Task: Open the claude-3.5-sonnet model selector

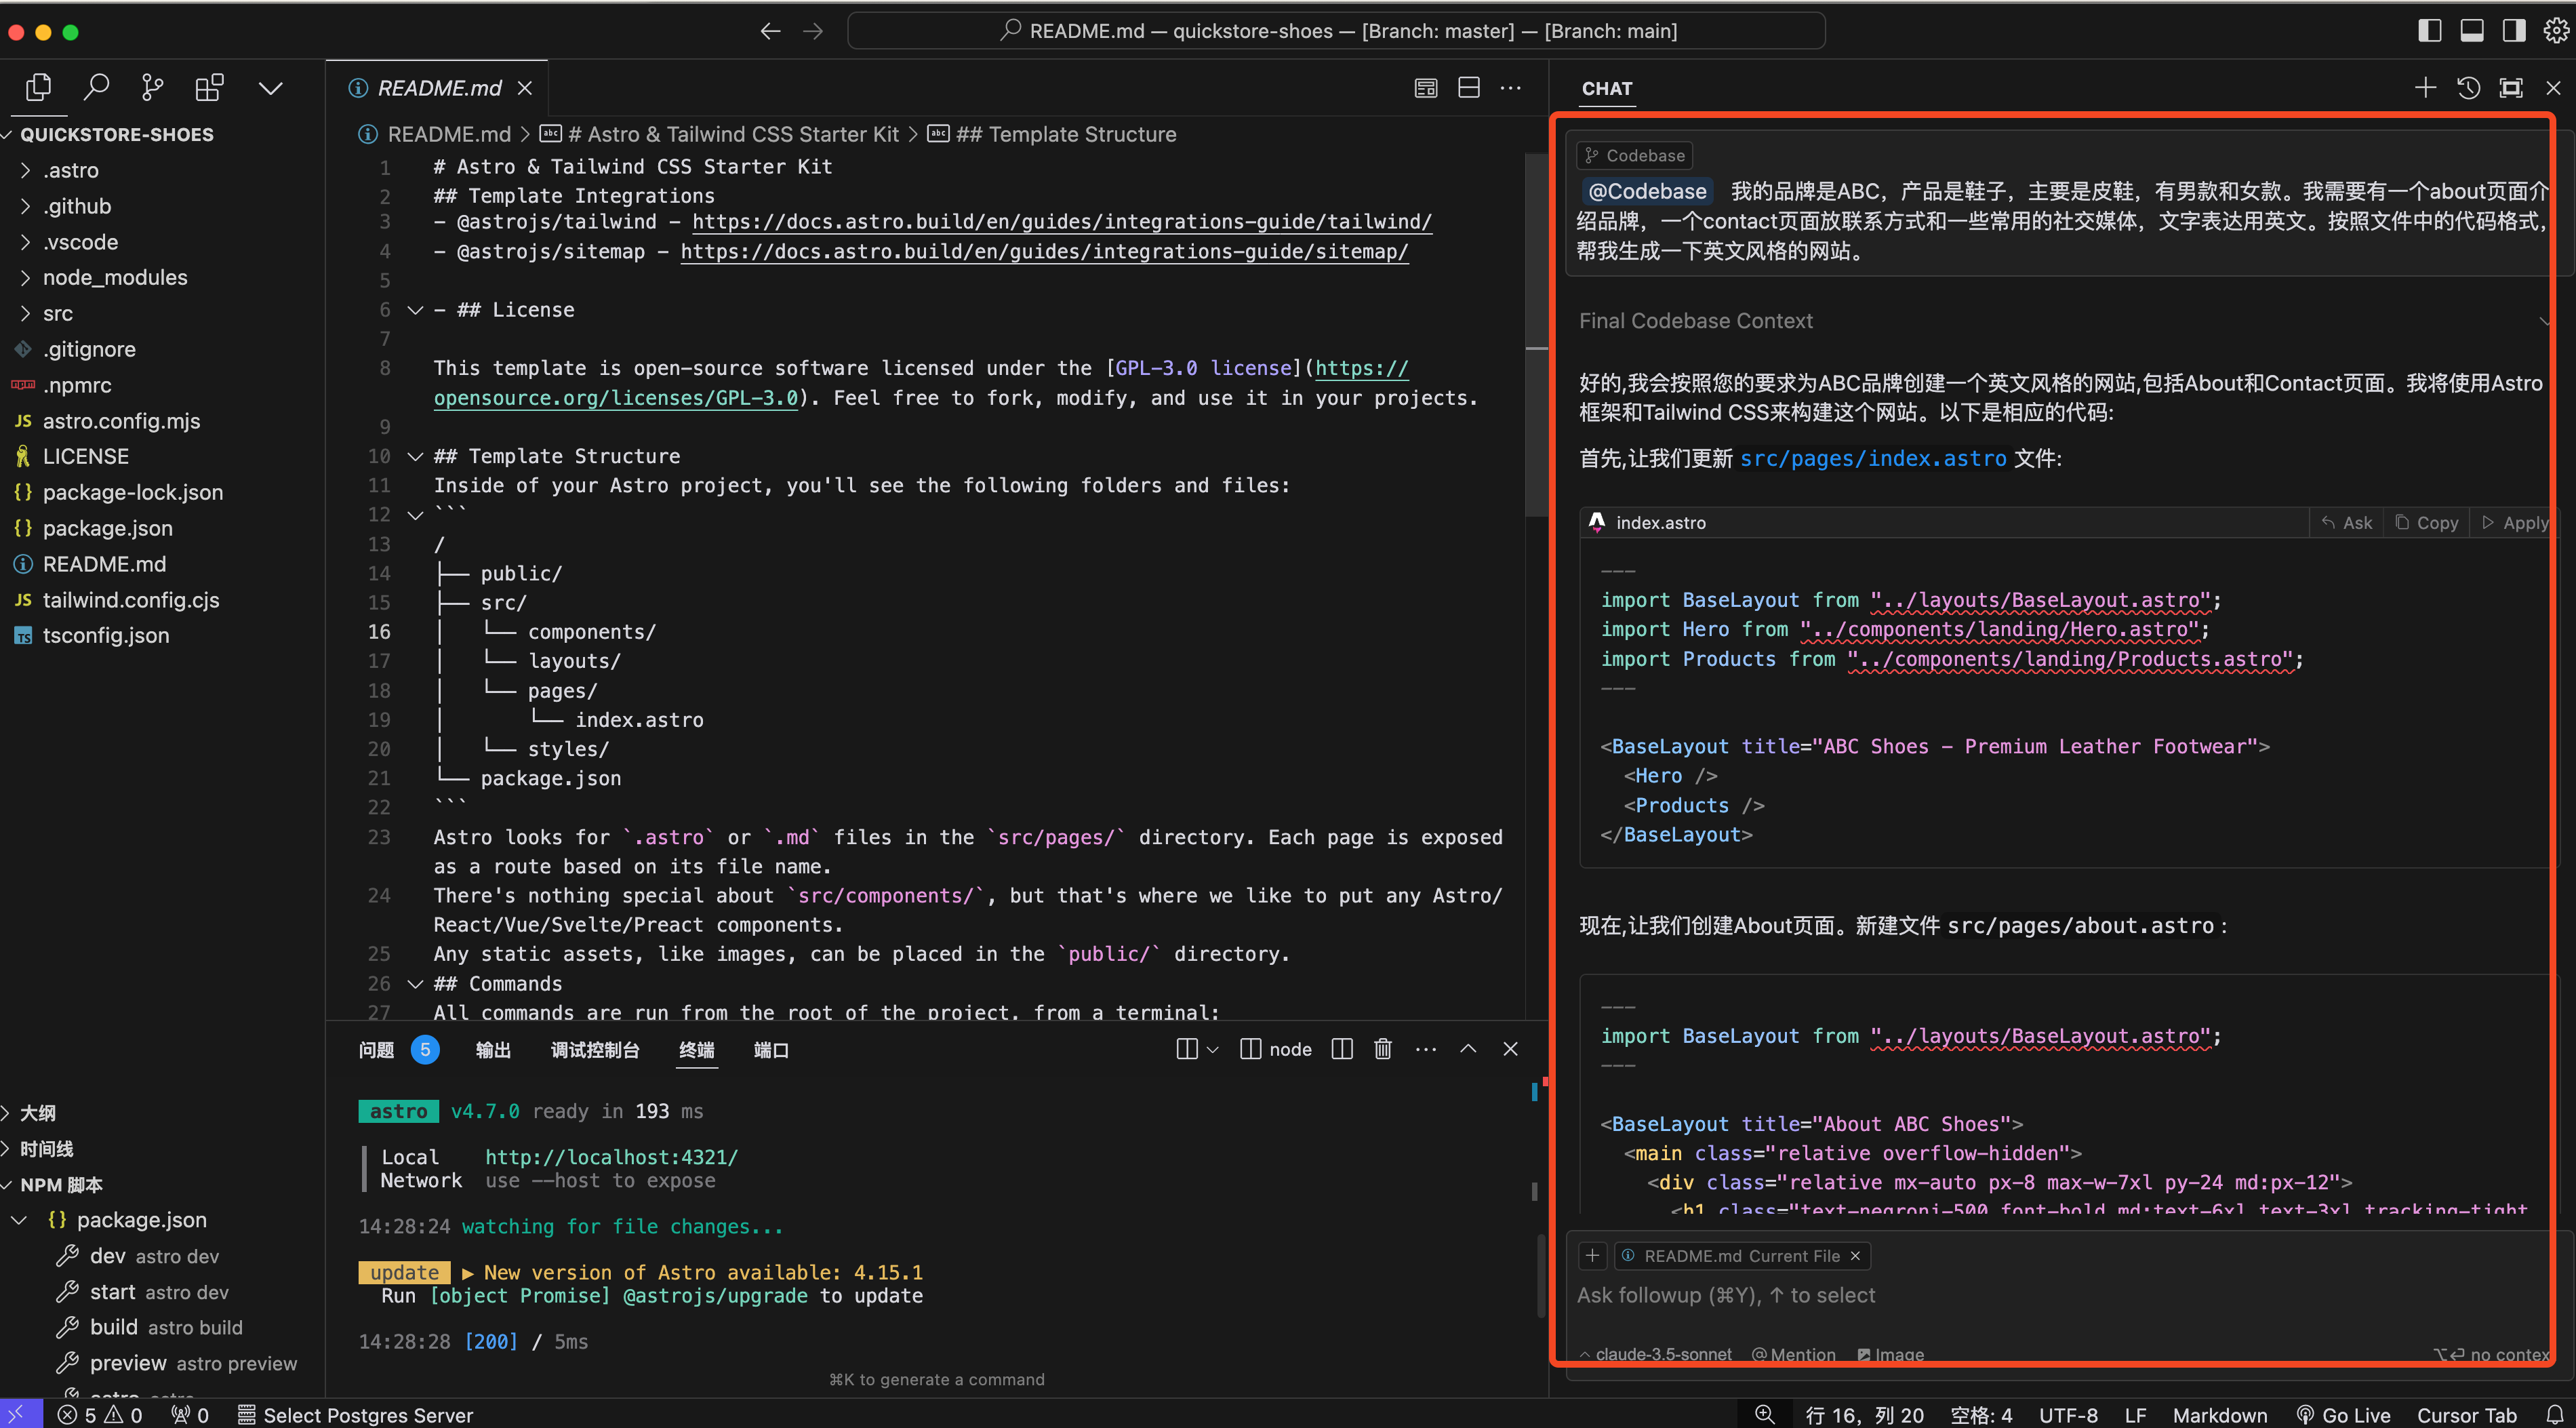Action: click(x=1656, y=1354)
